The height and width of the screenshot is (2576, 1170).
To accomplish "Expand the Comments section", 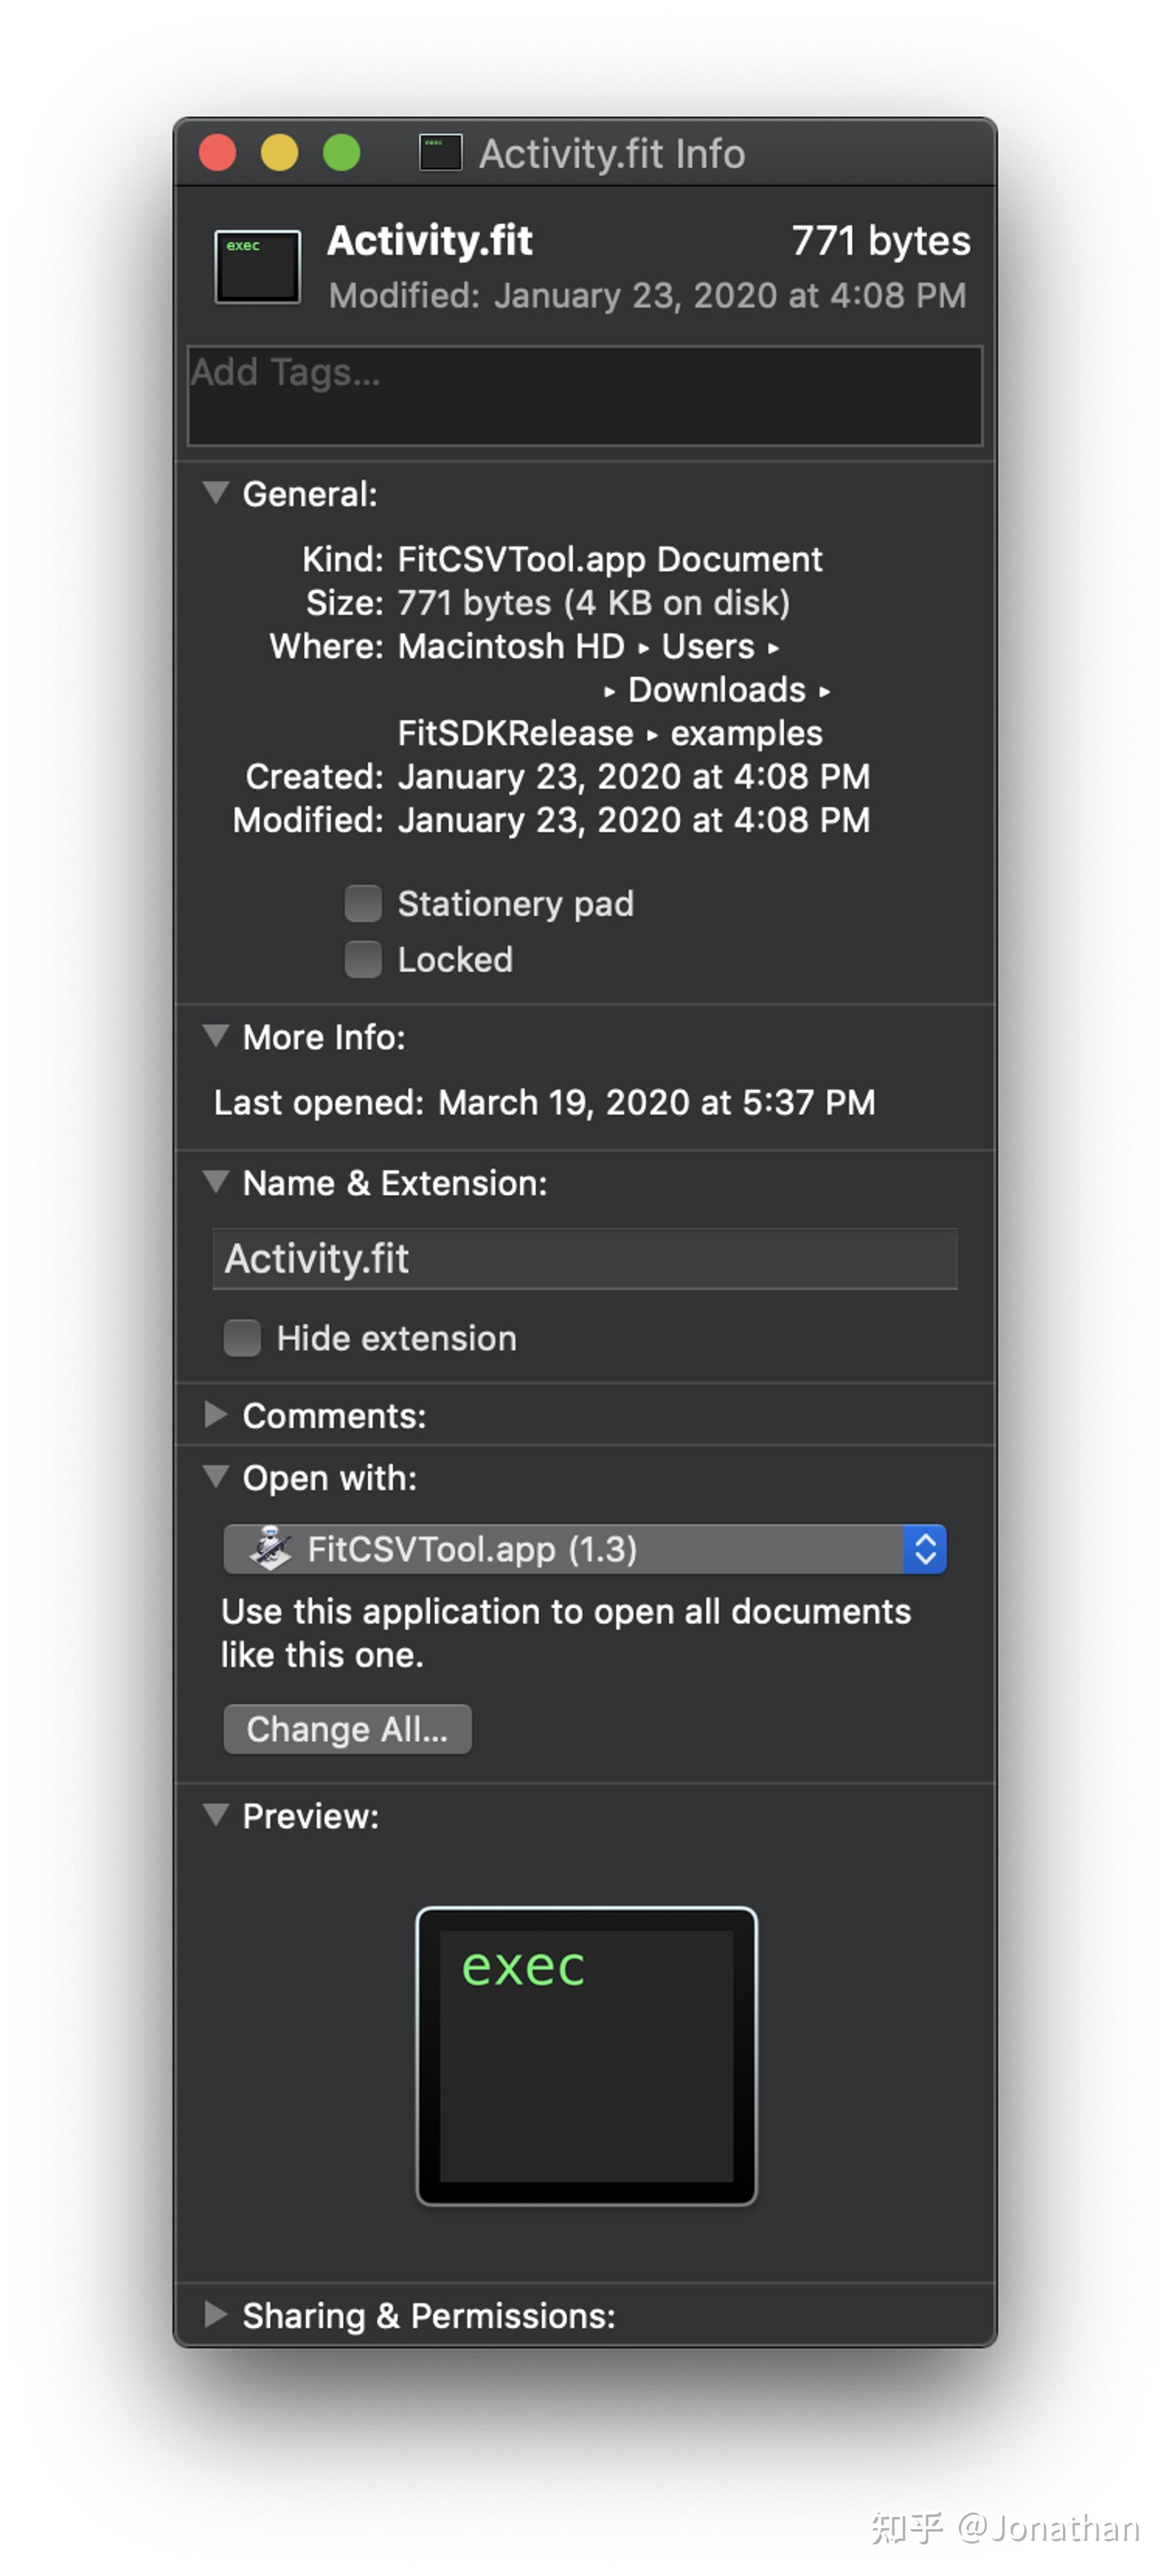I will pyautogui.click(x=215, y=1415).
